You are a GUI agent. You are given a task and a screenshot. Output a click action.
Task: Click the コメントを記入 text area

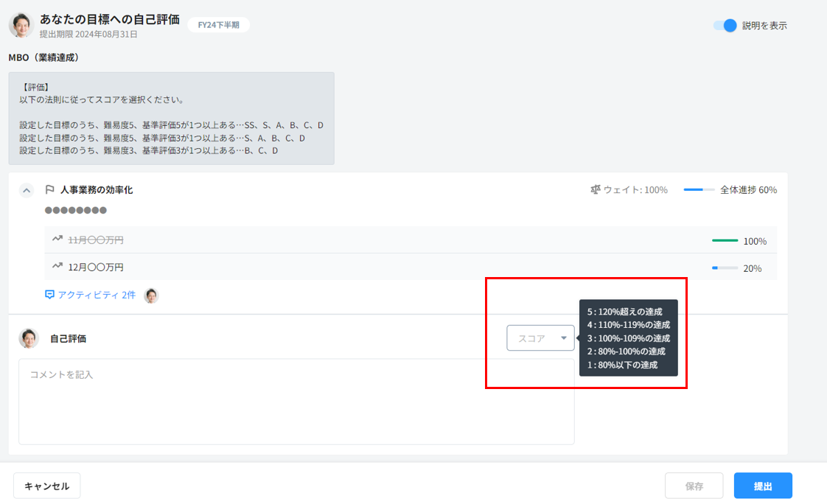click(x=296, y=402)
